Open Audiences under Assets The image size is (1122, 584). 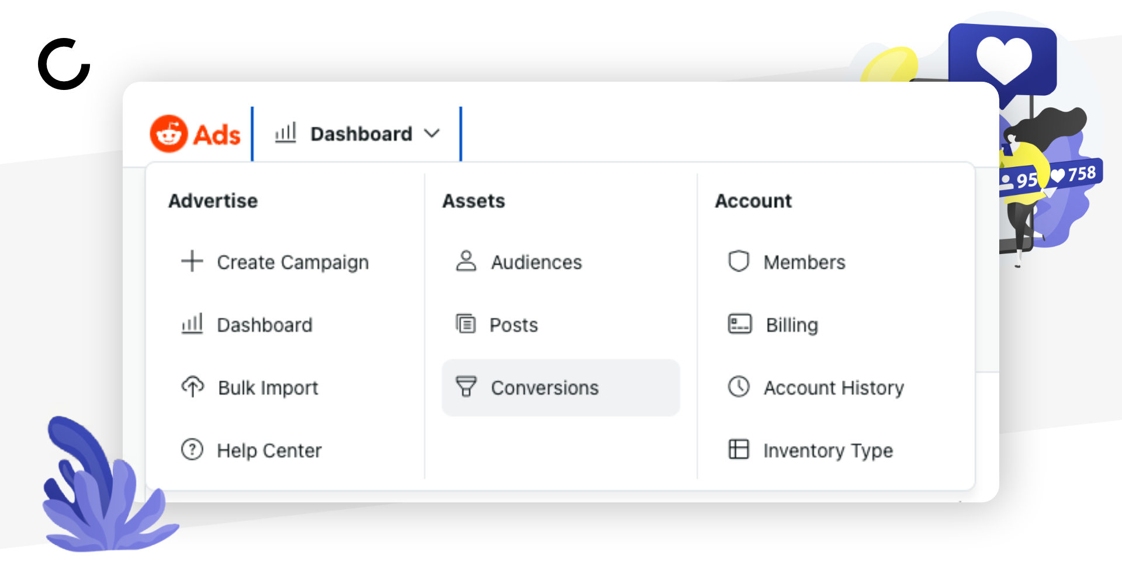pyautogui.click(x=536, y=262)
